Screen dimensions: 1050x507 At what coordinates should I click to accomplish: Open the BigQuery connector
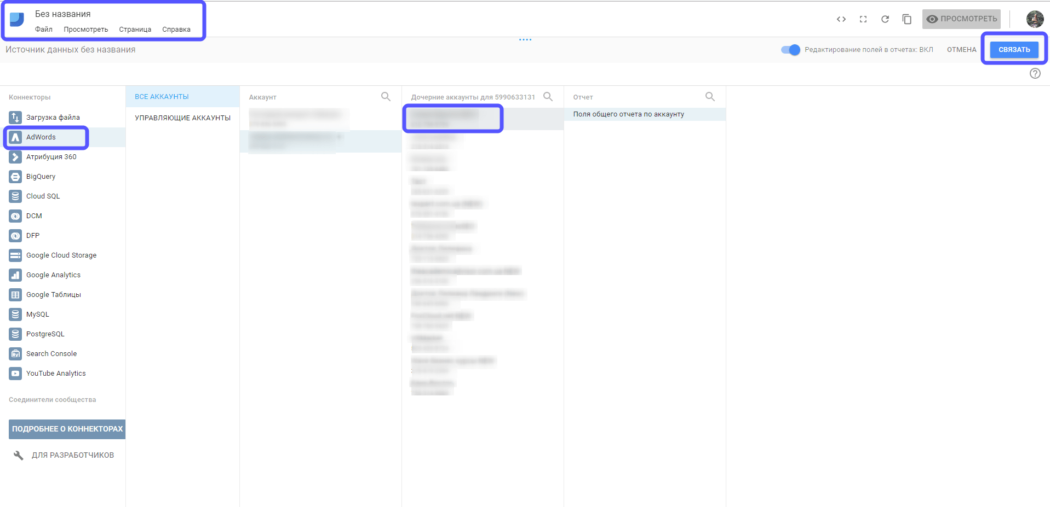pyautogui.click(x=41, y=177)
